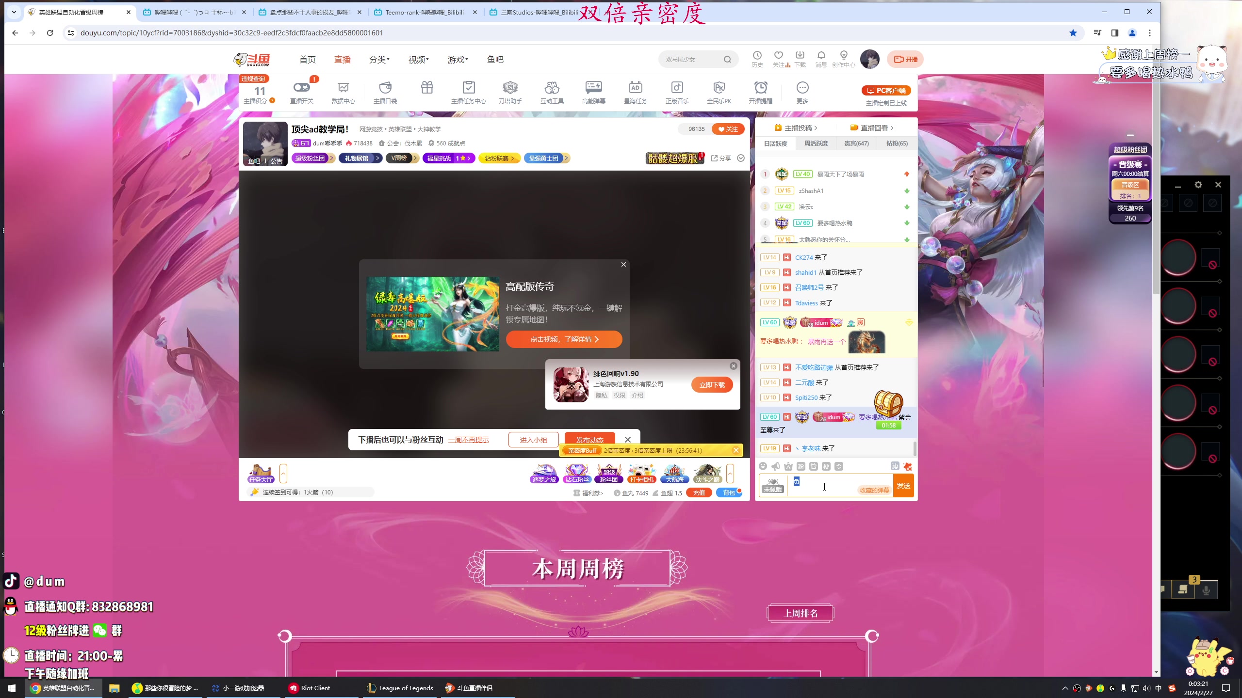
Task: Click the chat message input field
Action: [x=839, y=485]
